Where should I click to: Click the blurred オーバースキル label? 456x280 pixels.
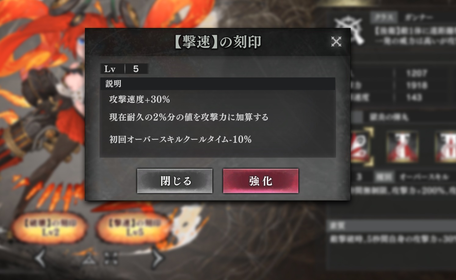click(x=424, y=177)
